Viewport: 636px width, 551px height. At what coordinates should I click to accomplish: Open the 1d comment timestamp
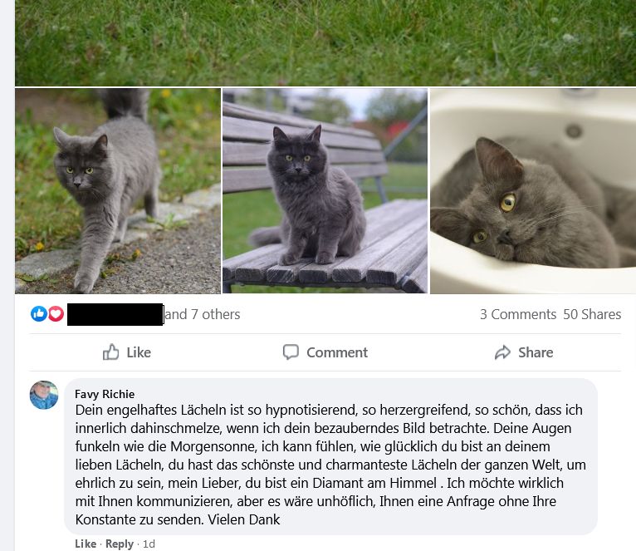click(x=149, y=544)
